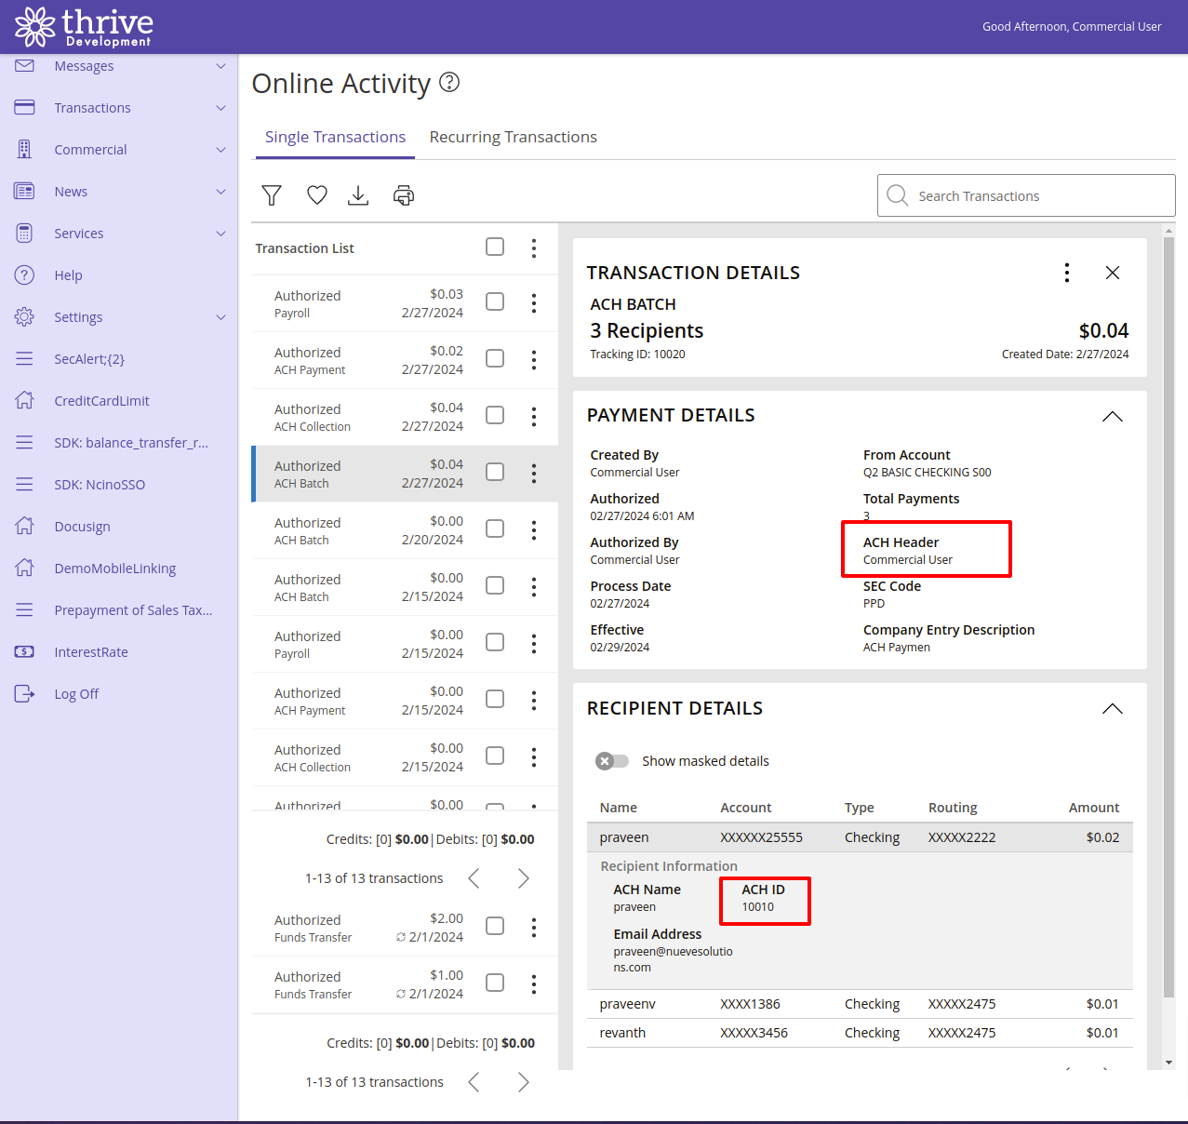Image resolution: width=1188 pixels, height=1124 pixels.
Task: Click the Settings gear icon in sidebar
Action: click(x=24, y=316)
